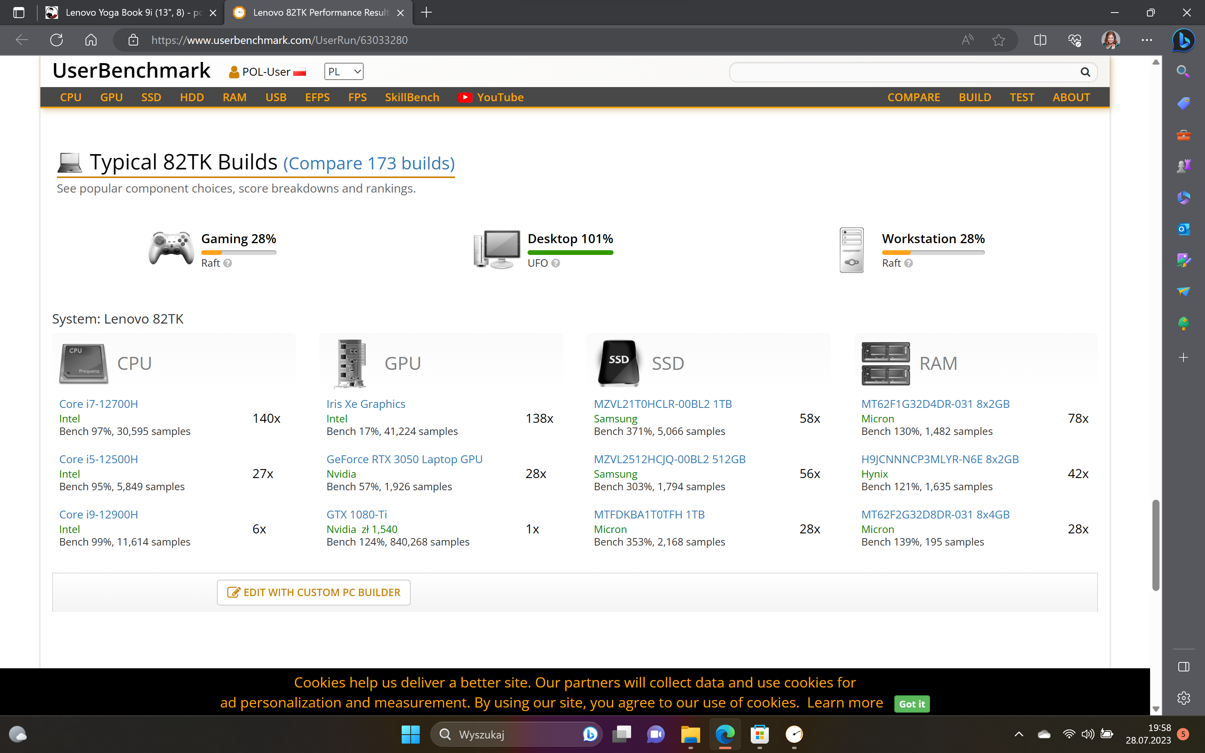The width and height of the screenshot is (1205, 753).
Task: Open the browser profile avatar
Action: click(1110, 40)
